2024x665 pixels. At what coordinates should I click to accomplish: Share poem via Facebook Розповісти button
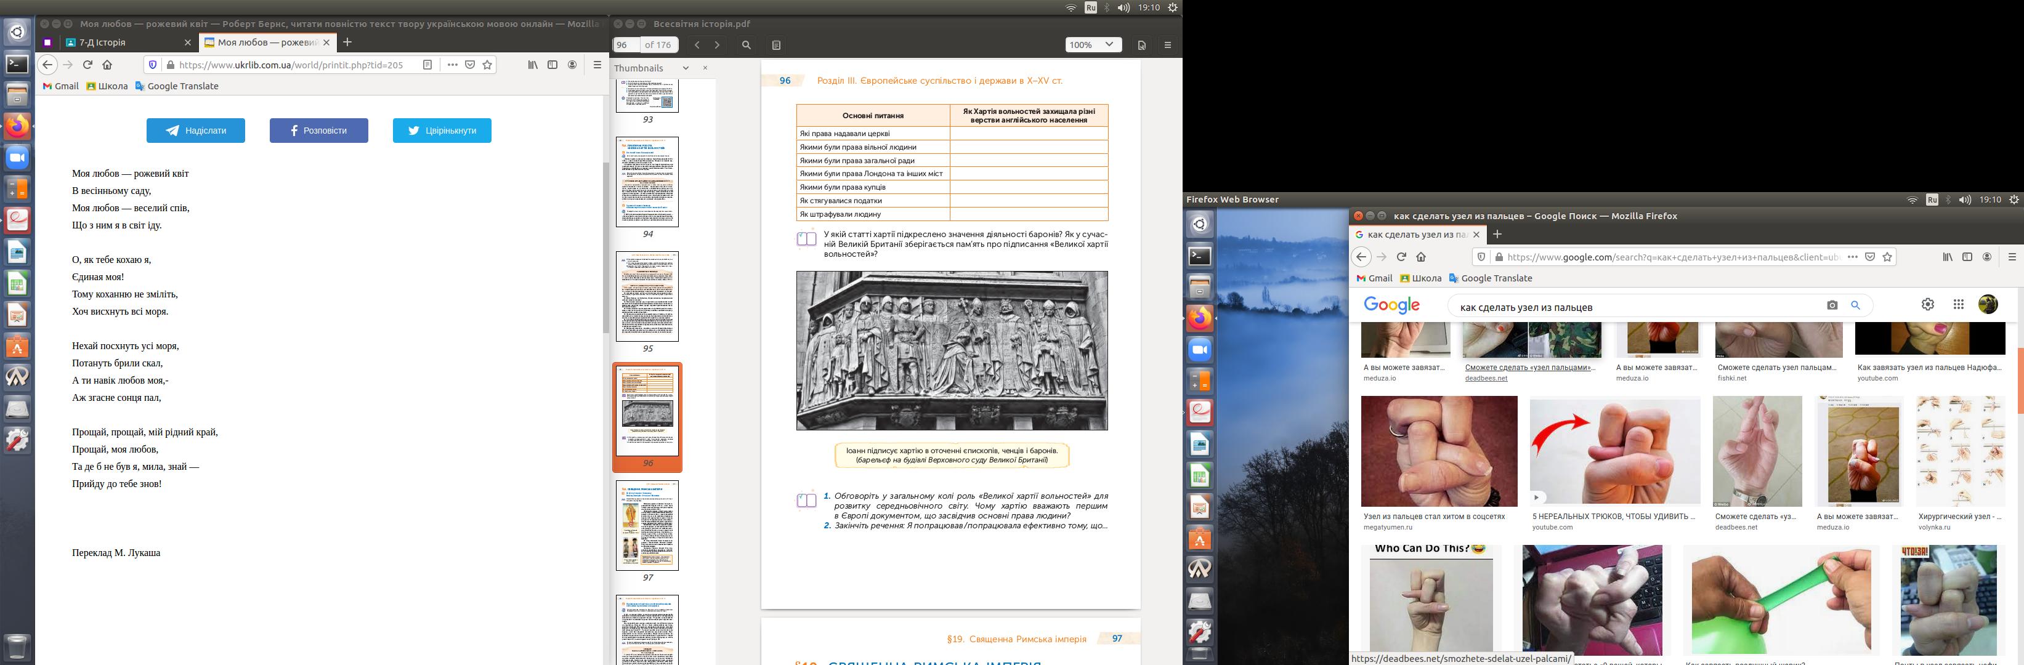[x=318, y=131]
